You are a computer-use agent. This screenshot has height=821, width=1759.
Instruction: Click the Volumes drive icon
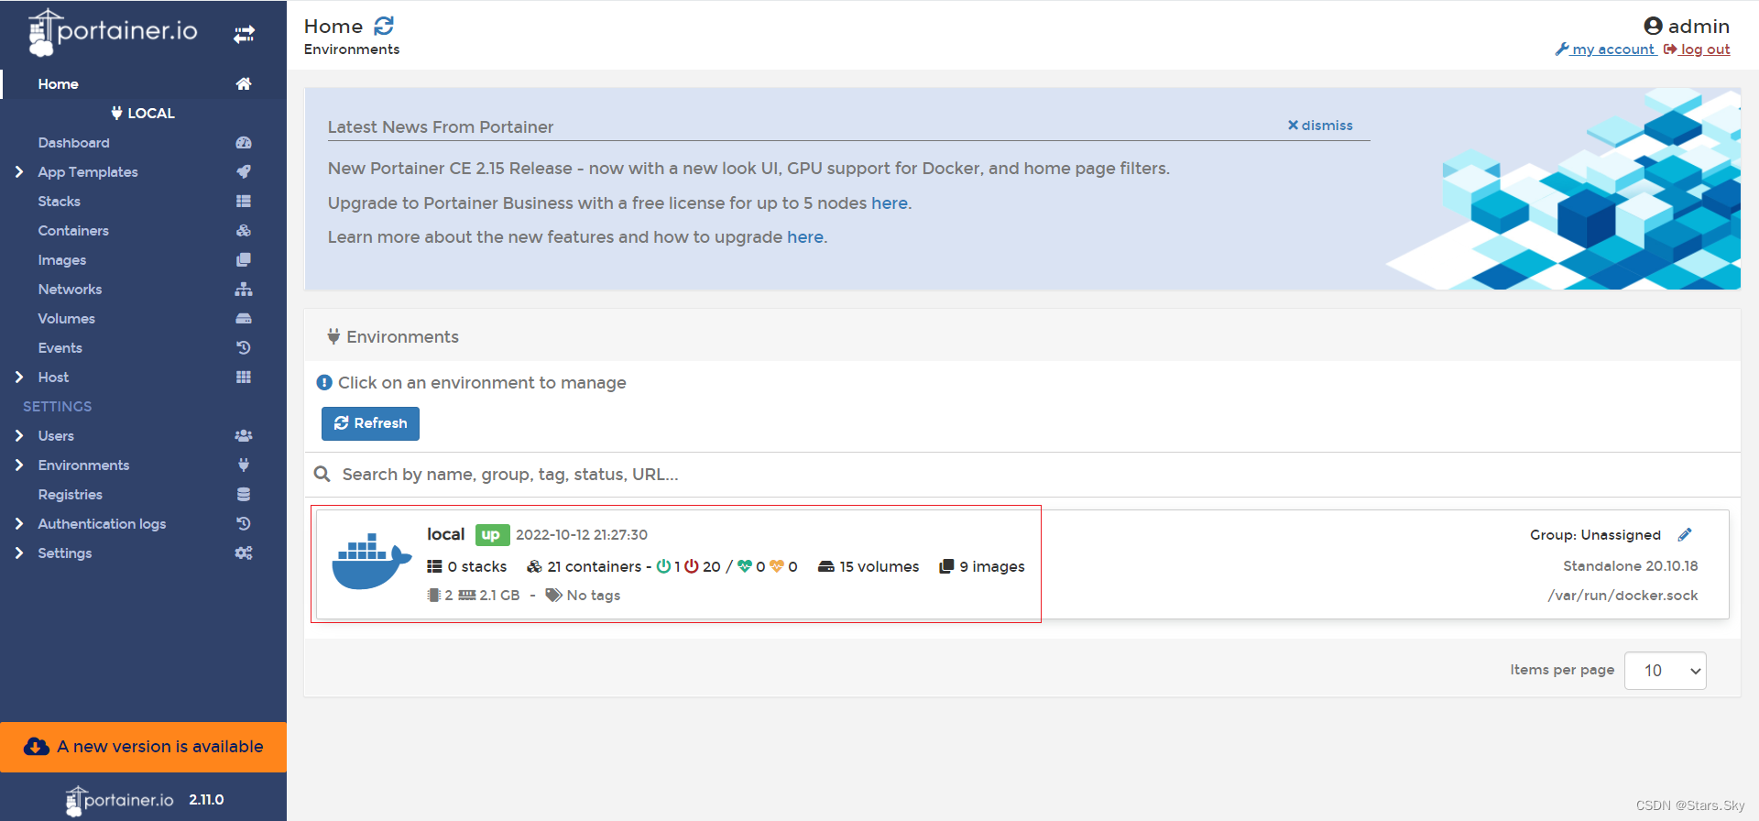[244, 319]
